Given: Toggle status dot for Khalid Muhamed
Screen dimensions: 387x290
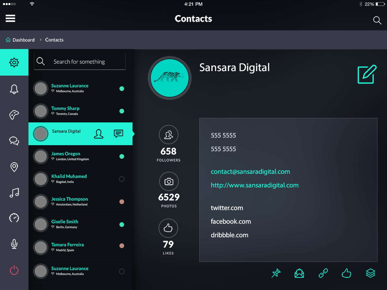Looking at the screenshot, I should [122, 179].
